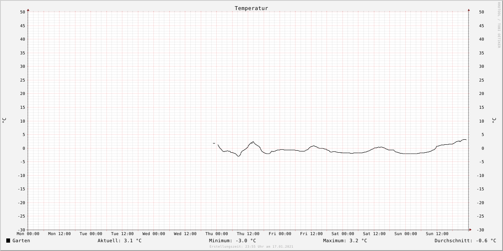This screenshot has height=251, width=503.
Task: Click the '40' label on the left axis
Action: [x=23, y=39]
